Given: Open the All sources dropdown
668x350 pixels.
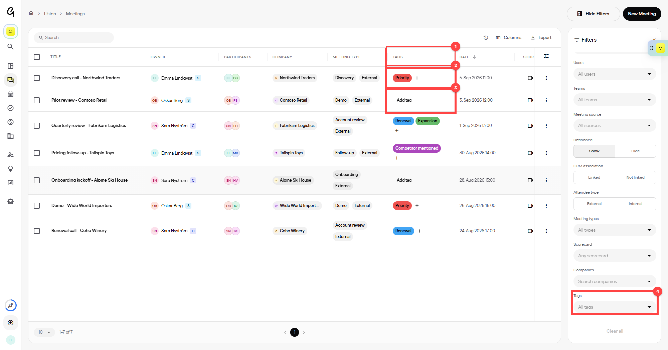Looking at the screenshot, I should (x=615, y=125).
